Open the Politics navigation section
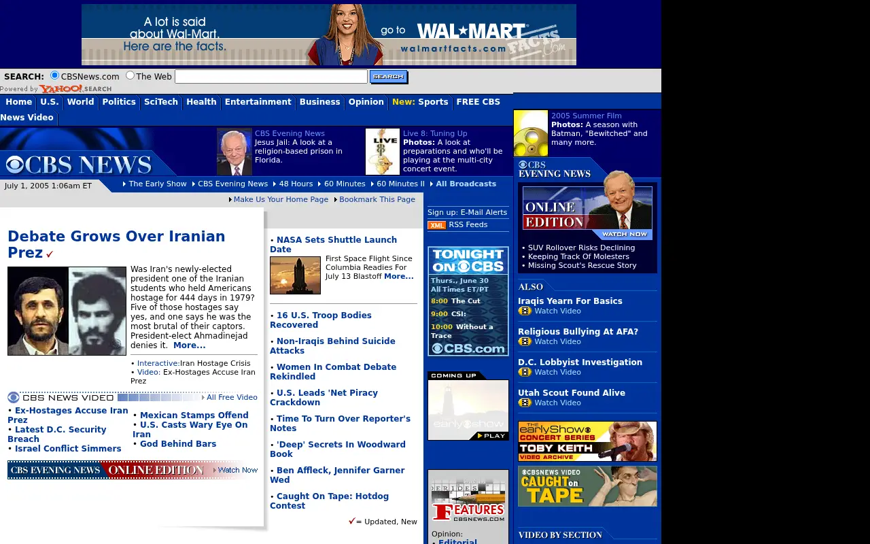Viewport: 870px width, 544px height. point(119,102)
